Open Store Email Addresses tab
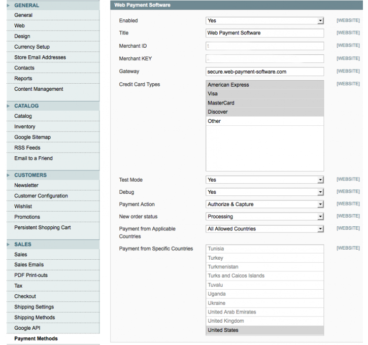This screenshot has height=345, width=368. point(53,57)
